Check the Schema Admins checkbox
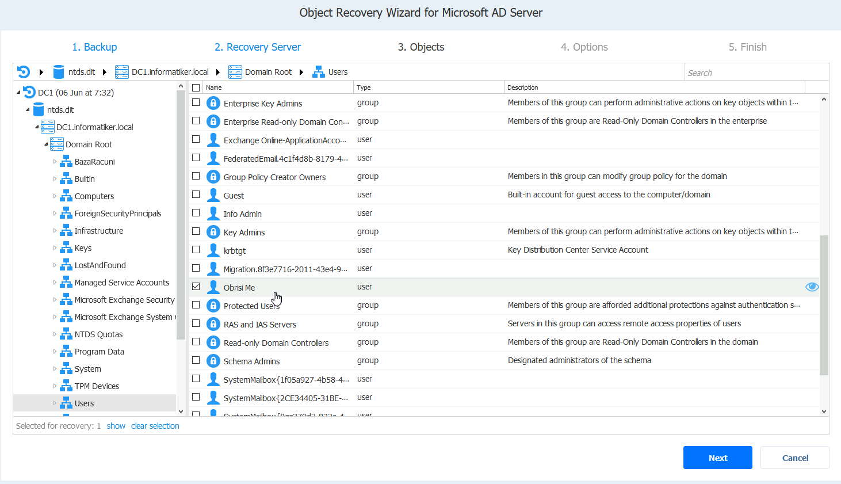841x484 pixels. 196,360
